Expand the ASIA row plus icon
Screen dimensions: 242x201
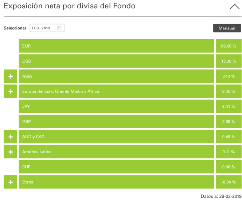pos(11,76)
